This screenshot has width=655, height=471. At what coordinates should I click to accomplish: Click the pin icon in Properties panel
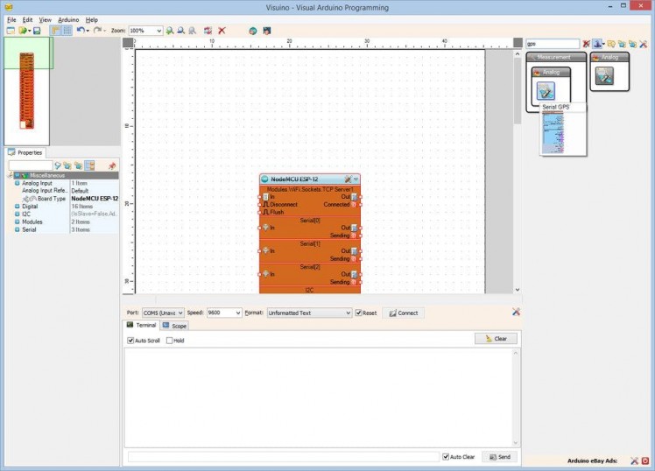pos(111,165)
